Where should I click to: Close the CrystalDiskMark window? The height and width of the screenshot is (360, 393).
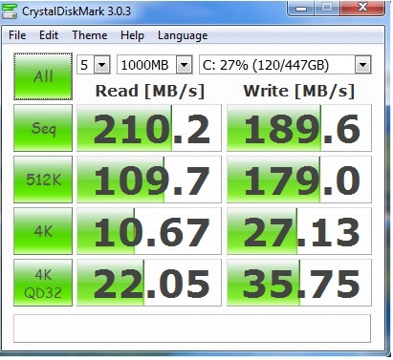(x=362, y=8)
